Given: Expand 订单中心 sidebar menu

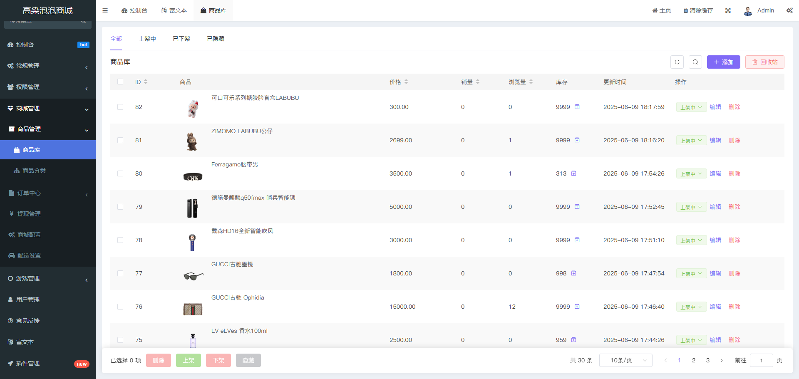Looking at the screenshot, I should tap(48, 193).
